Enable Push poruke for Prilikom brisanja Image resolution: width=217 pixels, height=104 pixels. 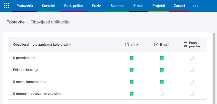pyautogui.click(x=192, y=70)
